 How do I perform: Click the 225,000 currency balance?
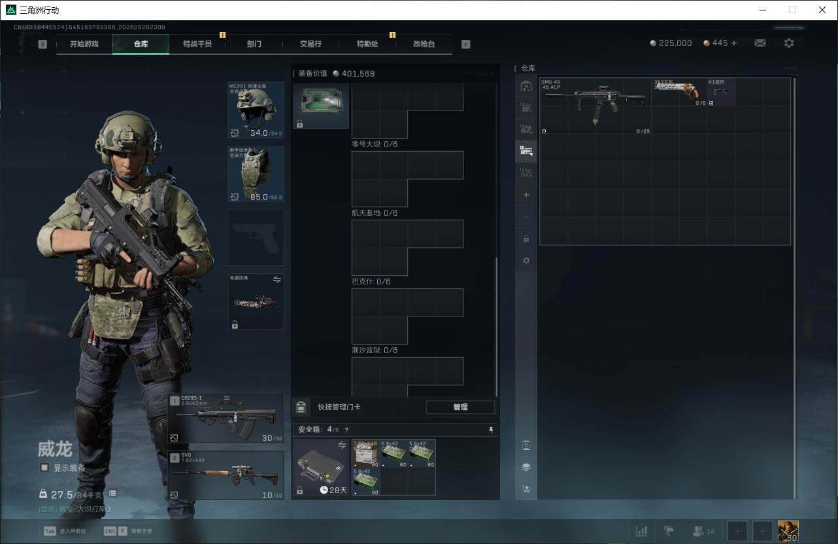[671, 43]
